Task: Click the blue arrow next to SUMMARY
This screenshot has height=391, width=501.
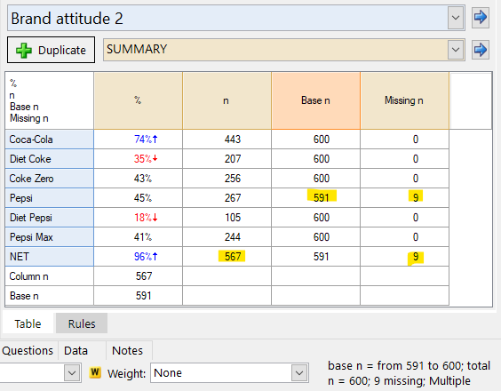Action: (481, 50)
